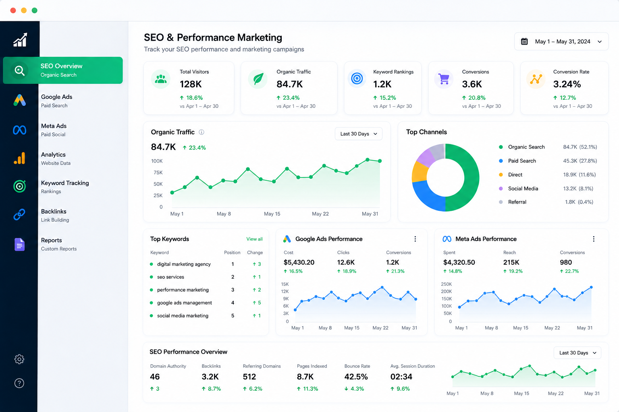
Task: Open Backlinks chain link icon
Action: tap(19, 215)
